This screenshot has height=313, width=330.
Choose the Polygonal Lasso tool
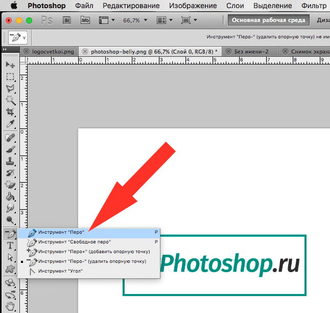[x=10, y=88]
